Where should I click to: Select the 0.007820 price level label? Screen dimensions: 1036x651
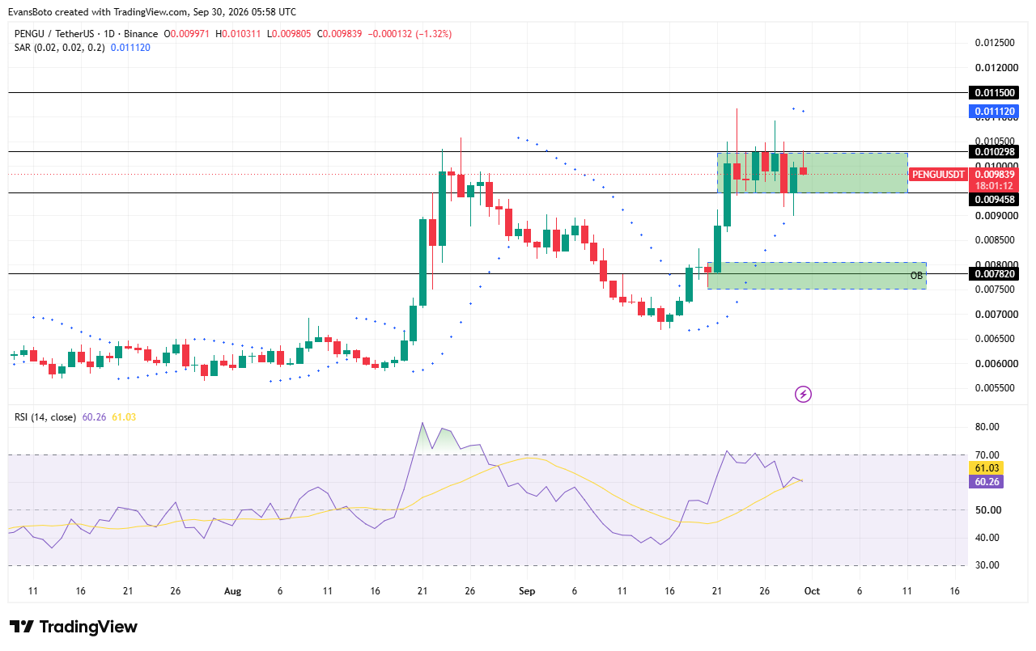click(993, 274)
